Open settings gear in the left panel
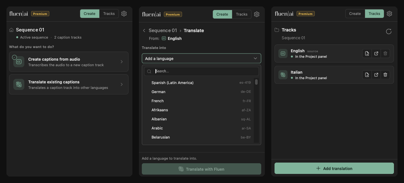404x183 pixels. click(124, 14)
